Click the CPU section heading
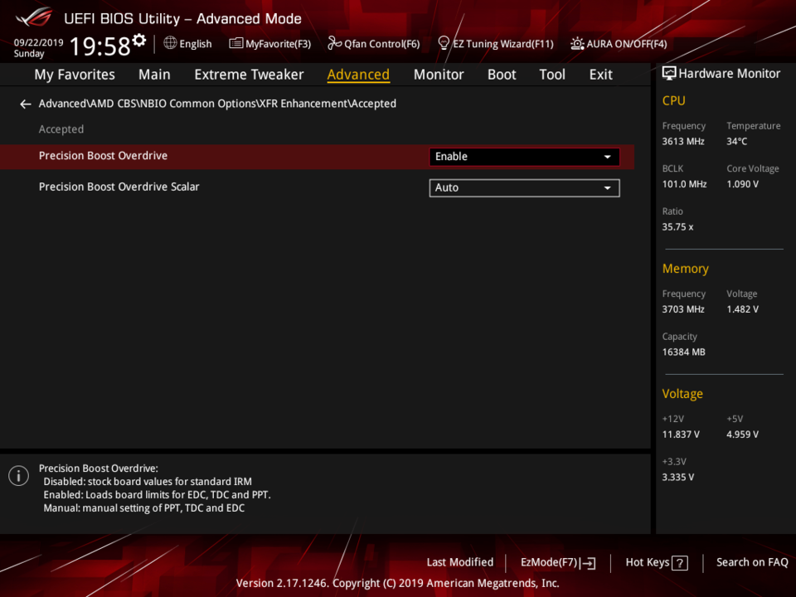Screen dimensions: 796x597 [673, 100]
